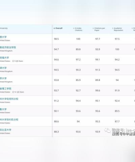This screenshot has width=135, height=162.
Task: Click the University column header
Action: tap(4, 28)
